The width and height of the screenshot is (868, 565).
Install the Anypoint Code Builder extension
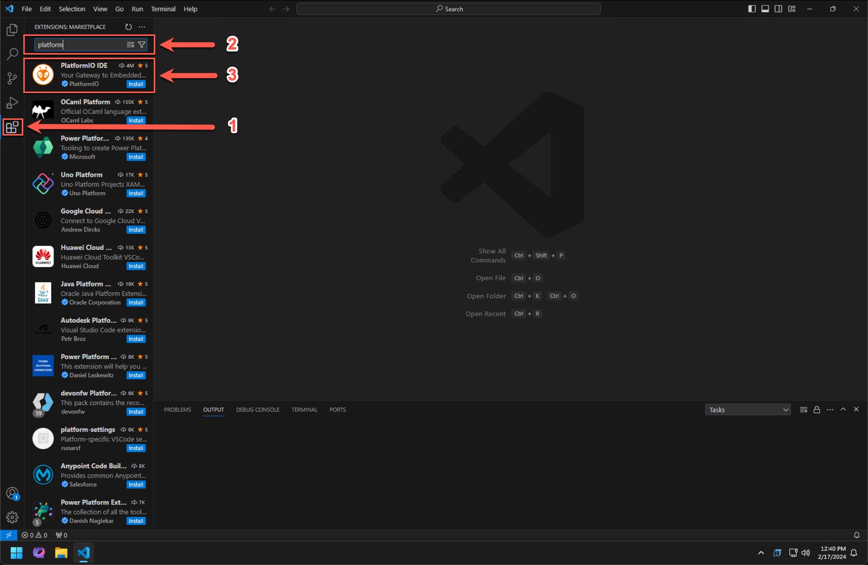[136, 485]
